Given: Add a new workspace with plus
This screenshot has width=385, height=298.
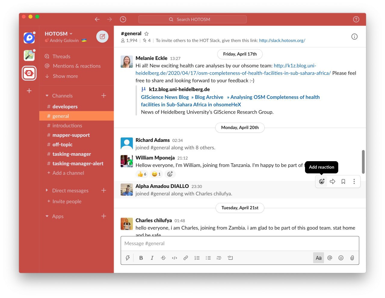Looking at the screenshot, I should [x=29, y=91].
